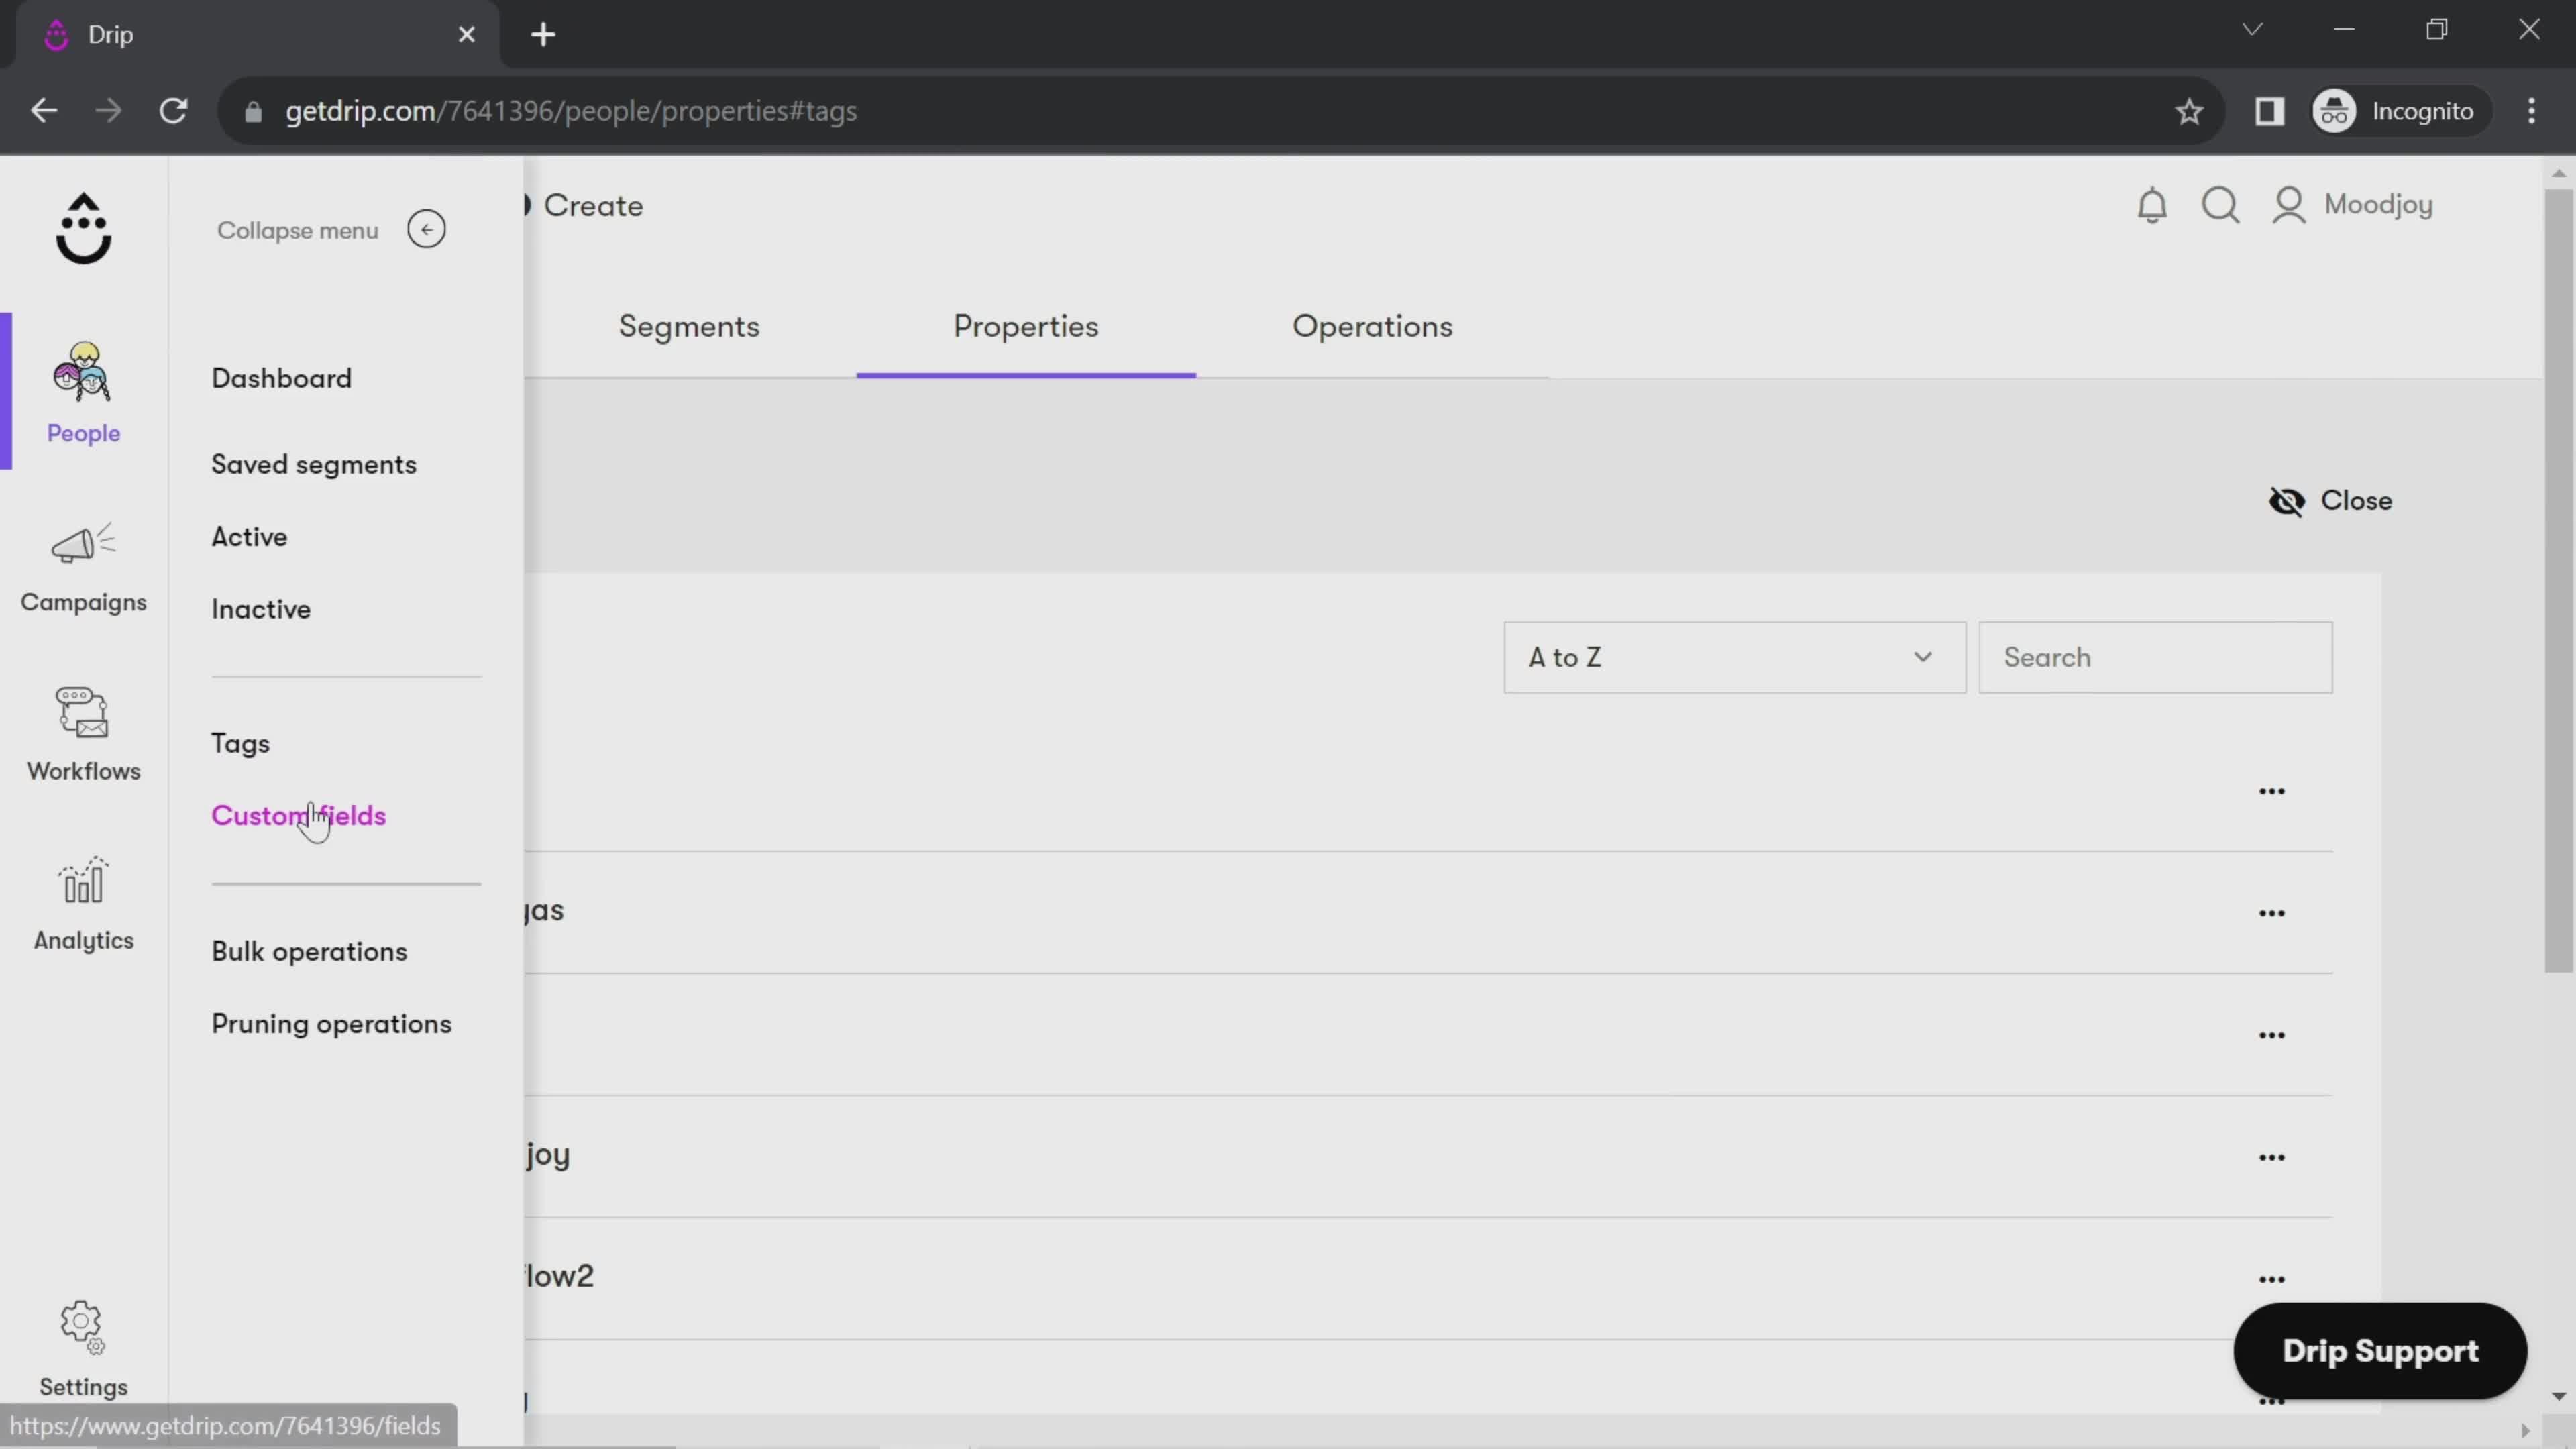Select the Properties tab
Screen dimensions: 2576x1449
click(x=1025, y=327)
